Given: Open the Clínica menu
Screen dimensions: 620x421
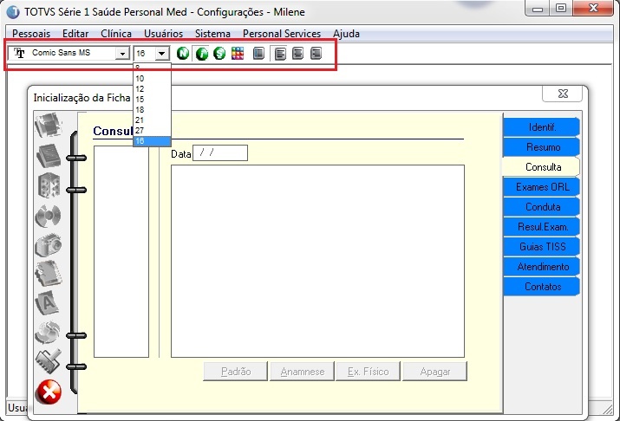Looking at the screenshot, I should click(116, 34).
